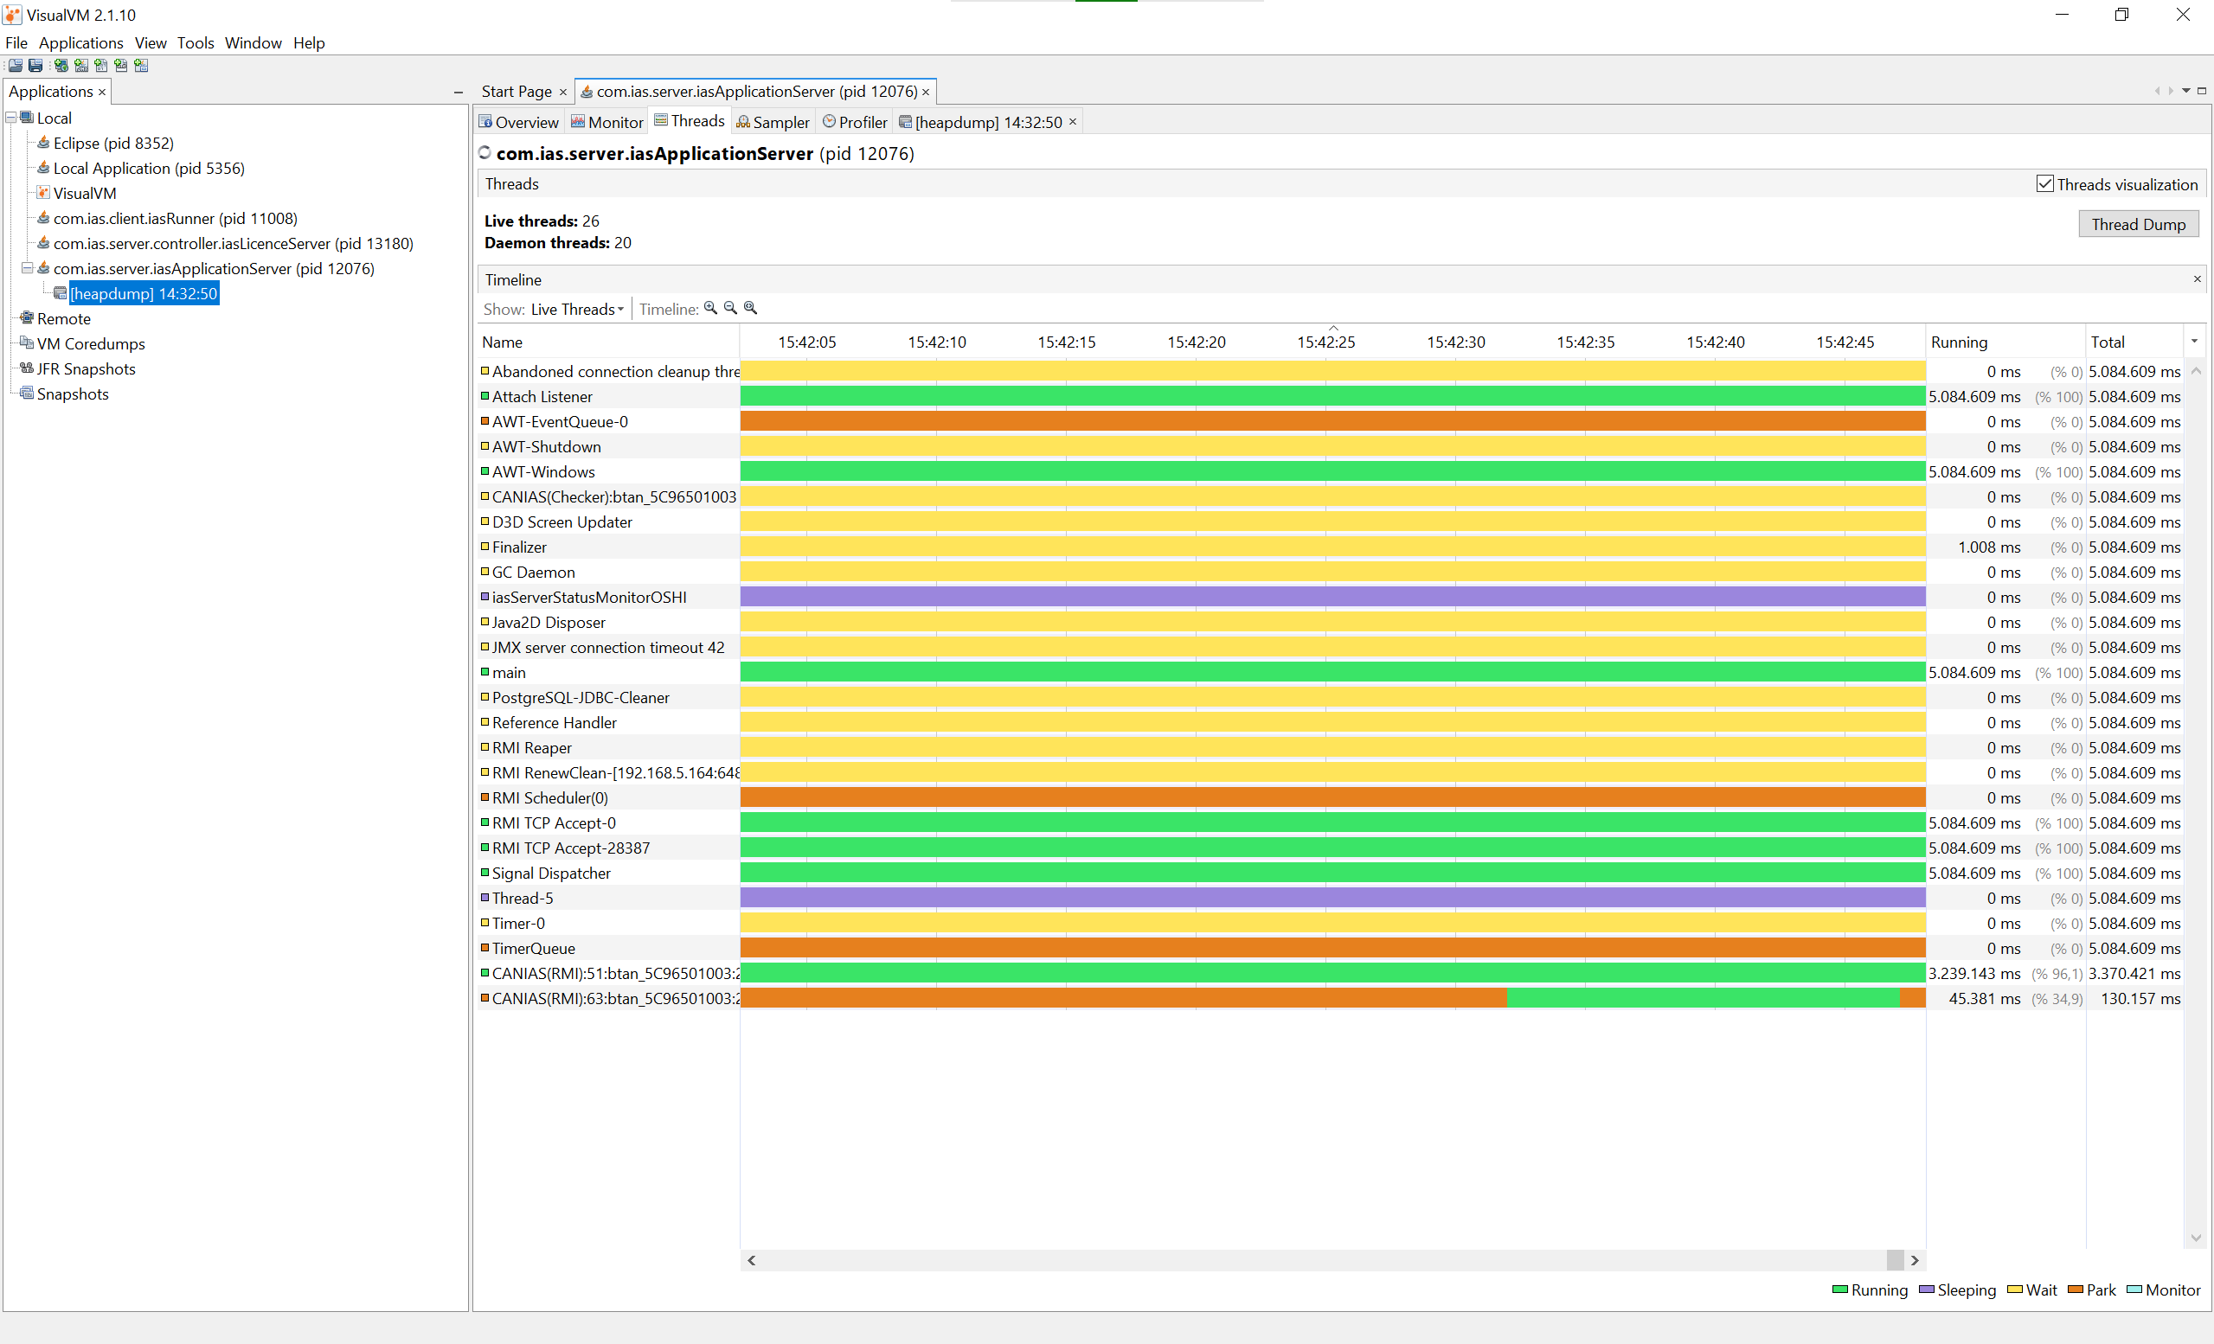Click the Remote hosts node icon

click(27, 318)
